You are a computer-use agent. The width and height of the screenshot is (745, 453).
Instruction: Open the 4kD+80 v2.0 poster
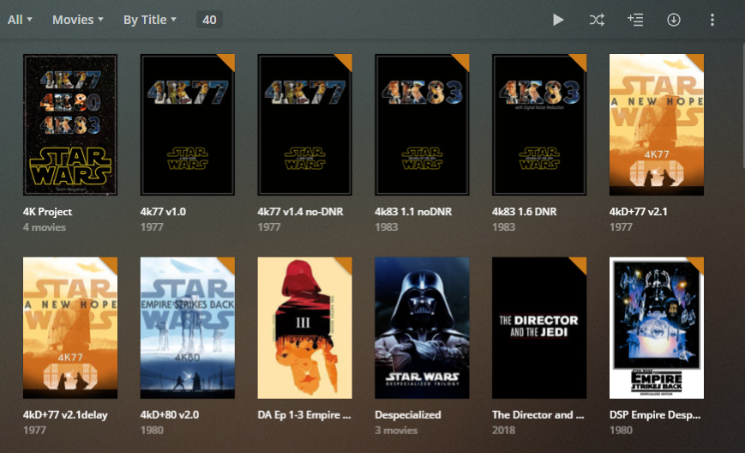tap(188, 328)
